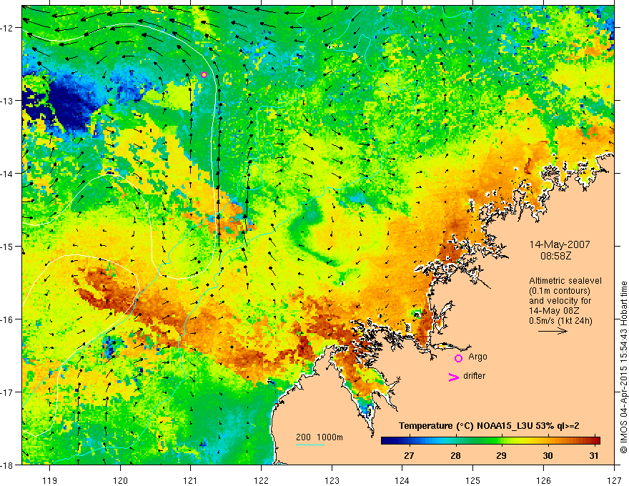Click the 'Altimetric sealevel' caption line
Viewport: 629px width, 486px height.
[565, 281]
